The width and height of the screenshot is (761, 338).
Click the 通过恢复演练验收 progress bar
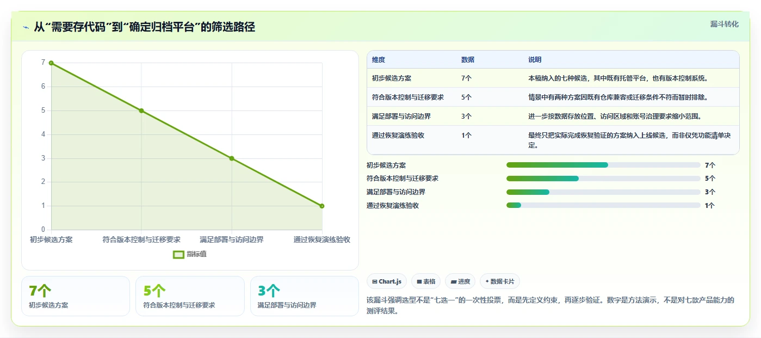603,205
